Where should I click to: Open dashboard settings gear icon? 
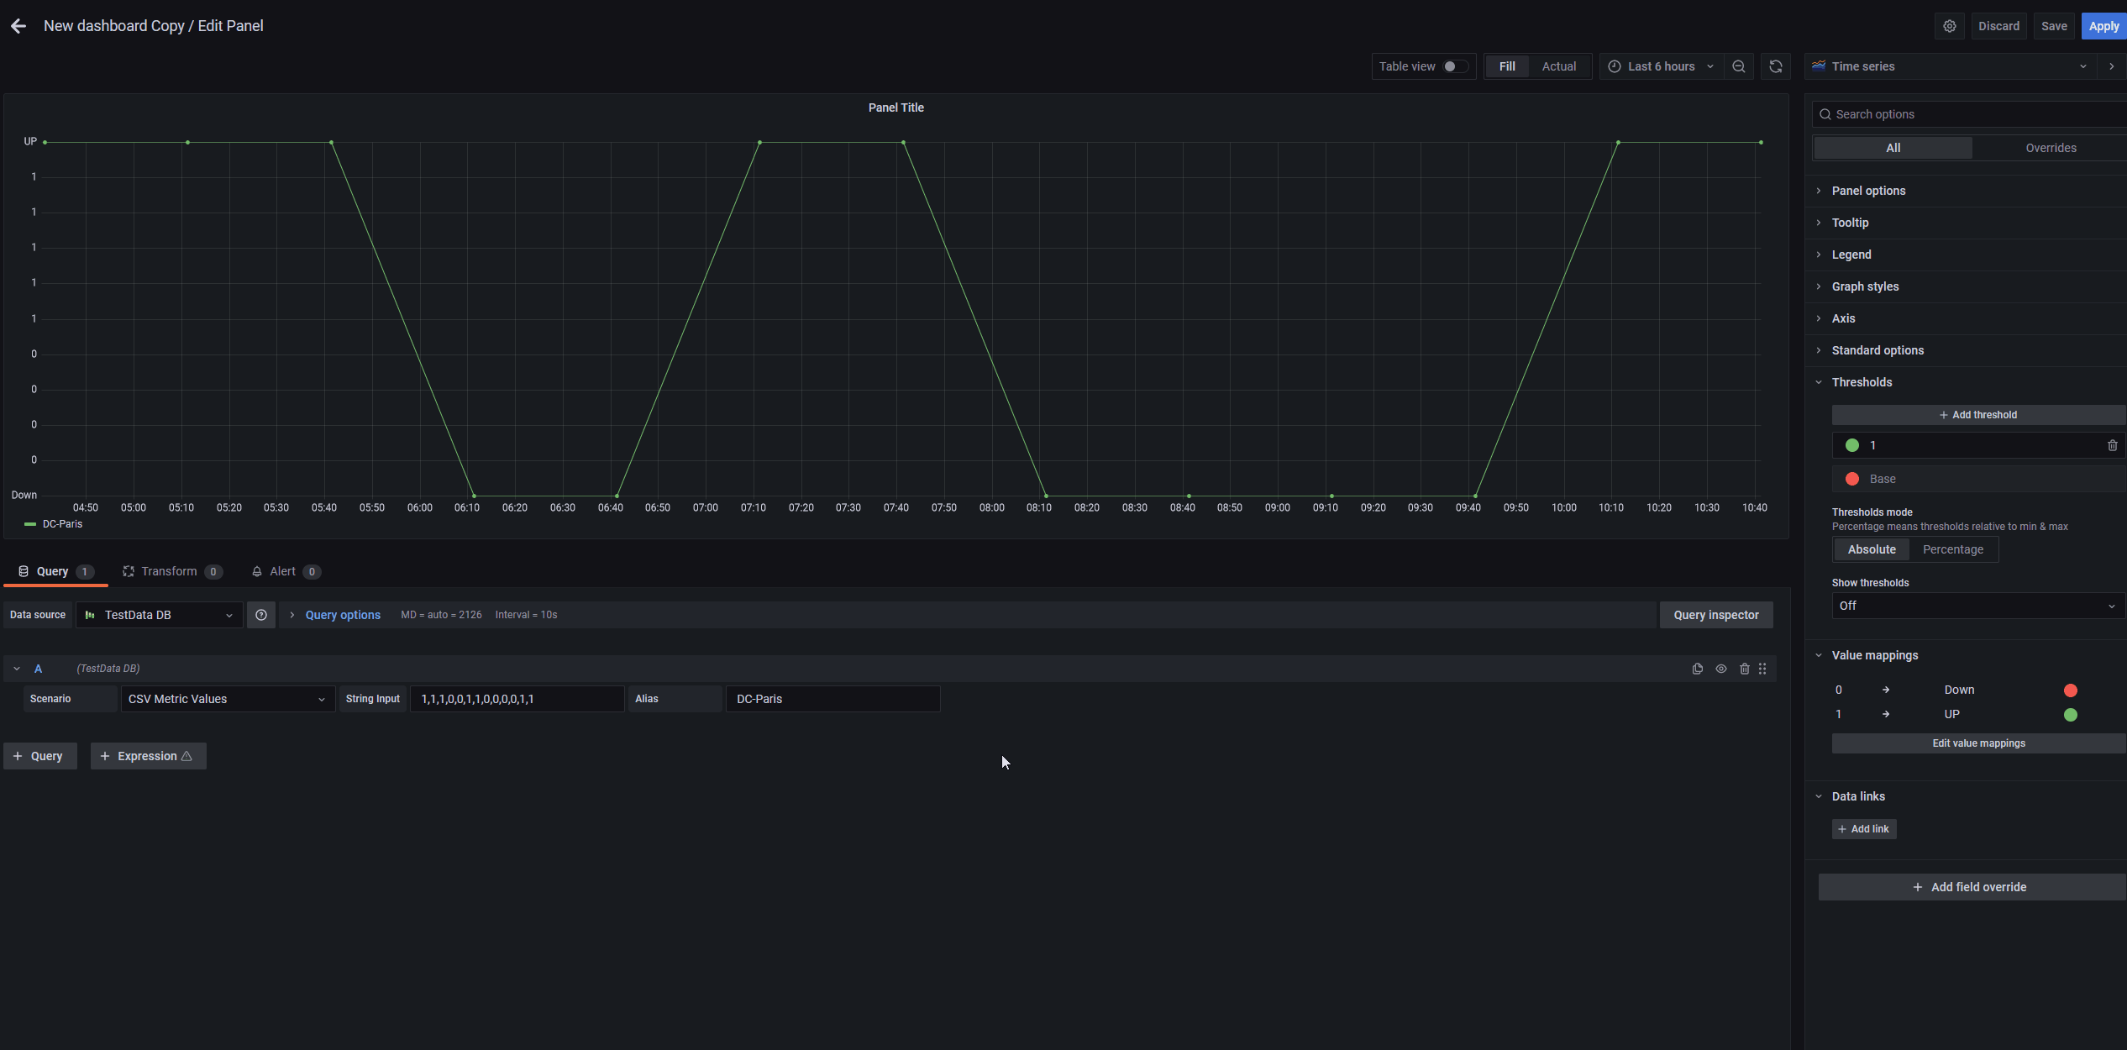click(1950, 26)
